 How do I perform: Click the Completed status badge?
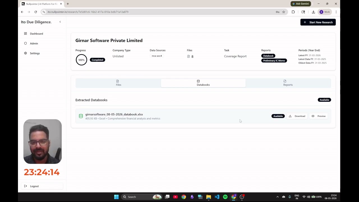97,60
